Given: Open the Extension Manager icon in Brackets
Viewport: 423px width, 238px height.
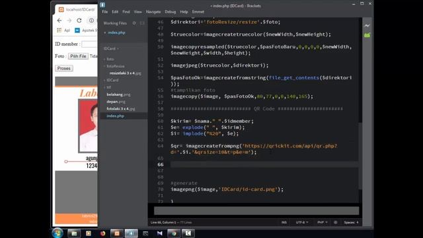Looking at the screenshot, I should 367,35.
